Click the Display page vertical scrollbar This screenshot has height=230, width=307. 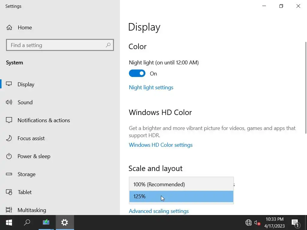click(x=306, y=88)
